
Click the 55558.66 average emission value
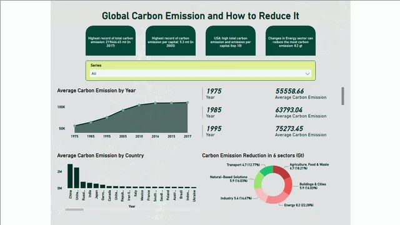[x=289, y=91]
